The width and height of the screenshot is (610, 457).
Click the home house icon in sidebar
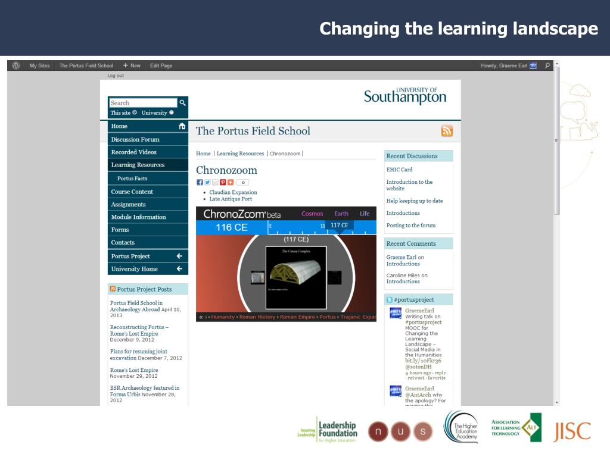(x=182, y=126)
